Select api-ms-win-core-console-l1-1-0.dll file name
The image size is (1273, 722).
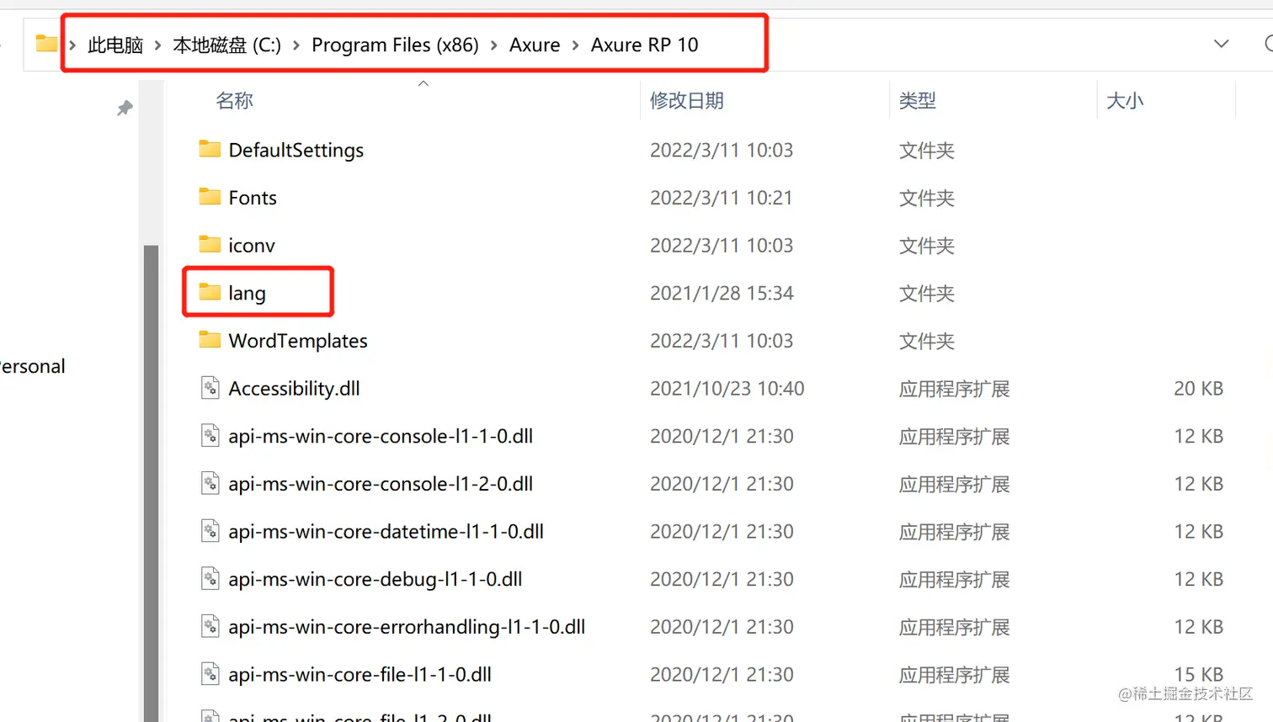(x=381, y=436)
